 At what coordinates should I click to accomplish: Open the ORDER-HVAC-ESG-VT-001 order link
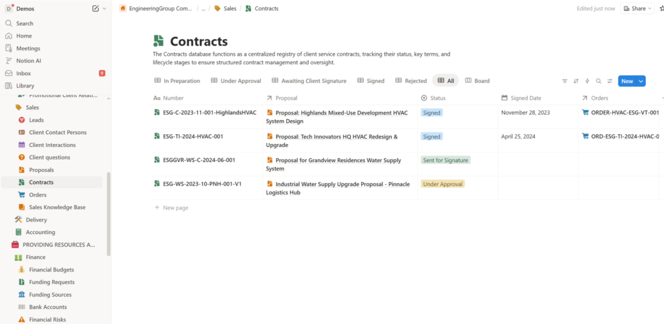621,113
